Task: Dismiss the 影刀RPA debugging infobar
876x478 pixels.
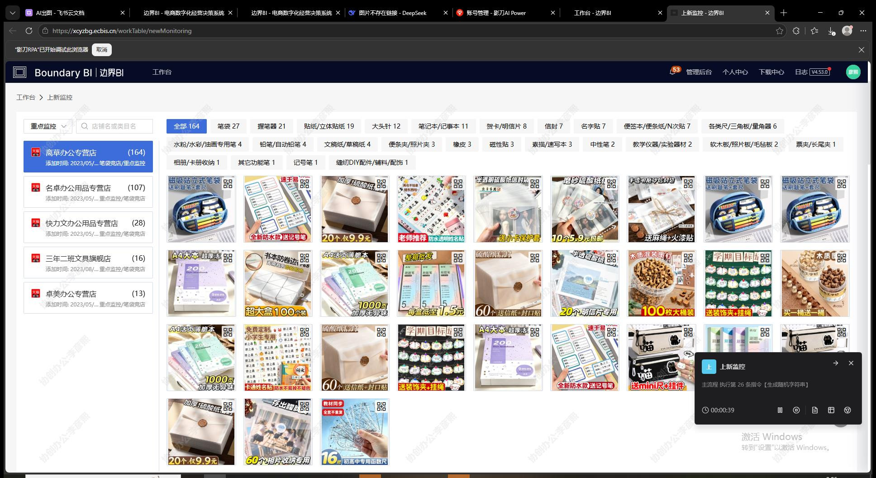Action: click(862, 50)
